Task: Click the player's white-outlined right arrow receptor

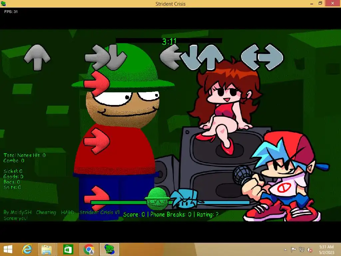Action: click(x=270, y=57)
